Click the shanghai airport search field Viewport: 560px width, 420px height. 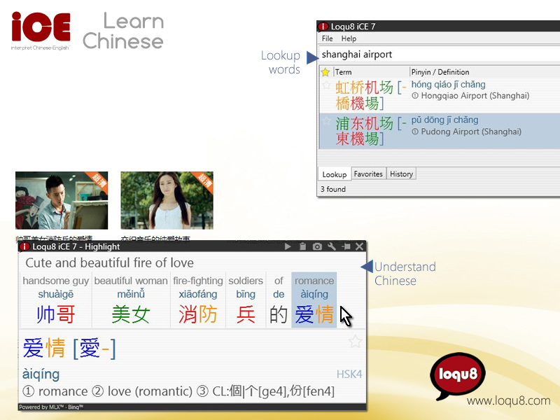pos(439,55)
